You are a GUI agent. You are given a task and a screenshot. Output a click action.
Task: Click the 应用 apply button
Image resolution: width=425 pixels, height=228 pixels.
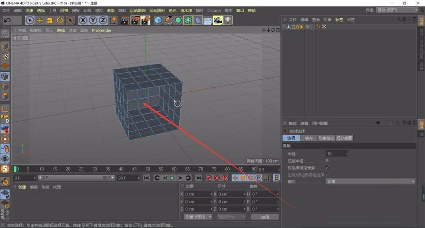coord(265,217)
